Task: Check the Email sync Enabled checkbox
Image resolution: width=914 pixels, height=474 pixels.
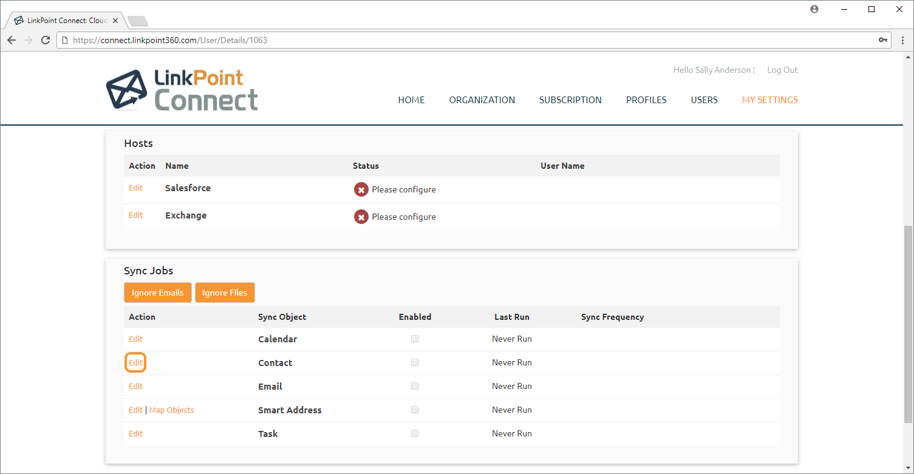Action: click(x=415, y=386)
